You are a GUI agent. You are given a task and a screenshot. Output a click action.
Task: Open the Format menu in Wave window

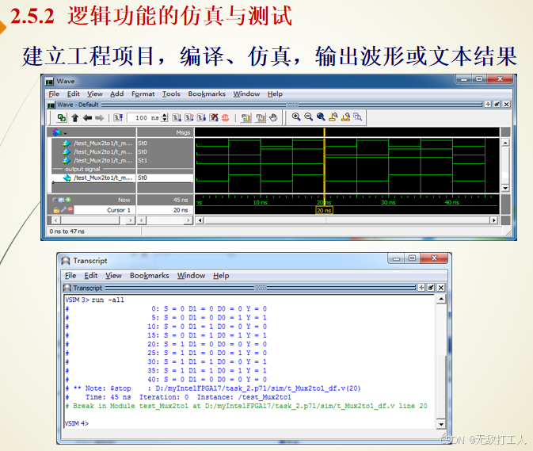coord(143,94)
